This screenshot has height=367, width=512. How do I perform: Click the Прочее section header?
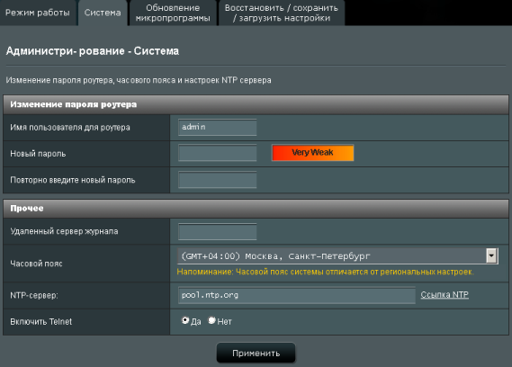(256, 209)
